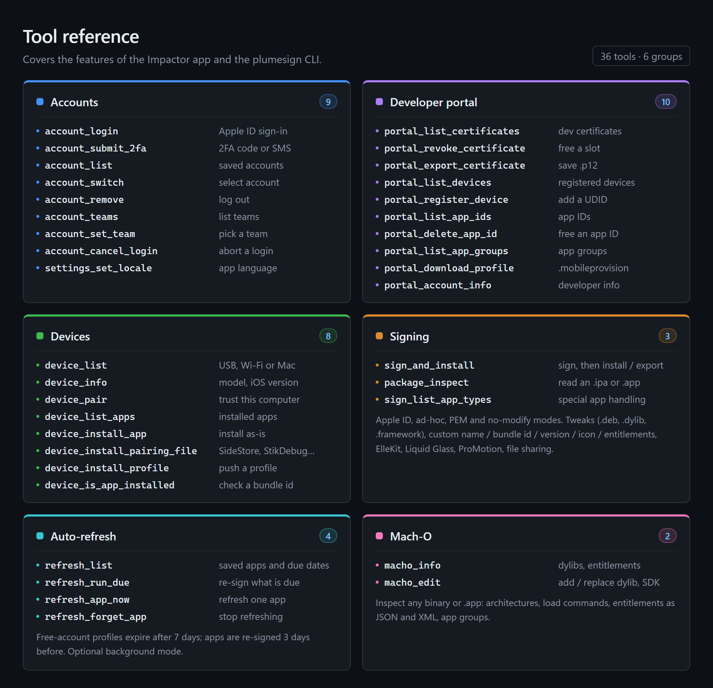
Task: Click the orange square beside Signing
Action: [379, 336]
